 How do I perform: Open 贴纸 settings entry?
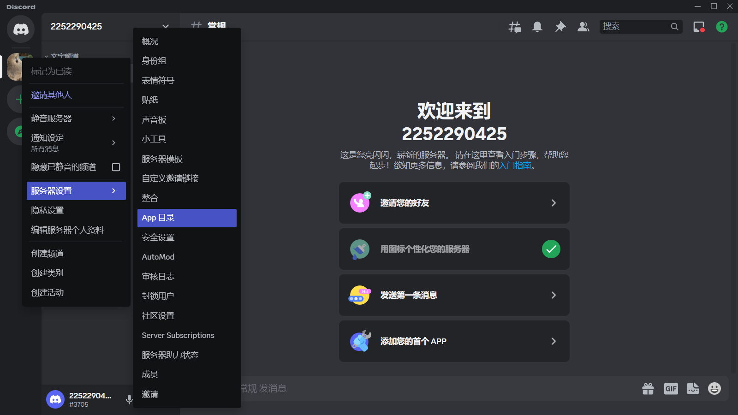tap(187, 100)
